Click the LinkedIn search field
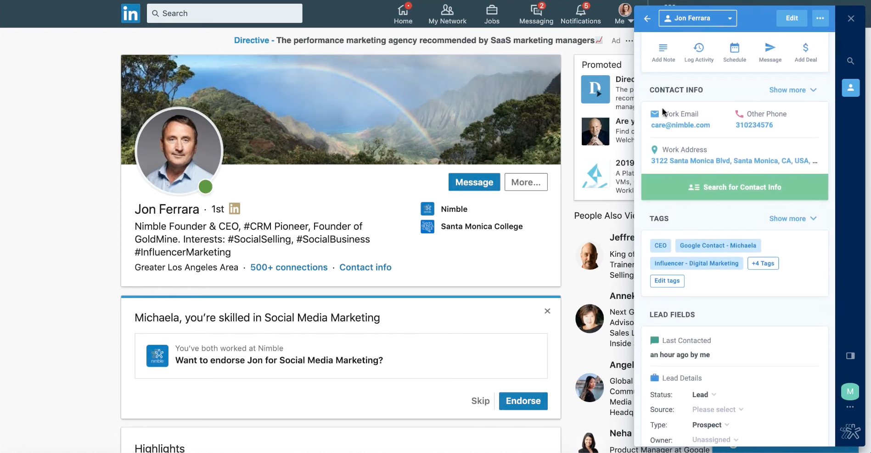This screenshot has width=871, height=453. point(225,13)
